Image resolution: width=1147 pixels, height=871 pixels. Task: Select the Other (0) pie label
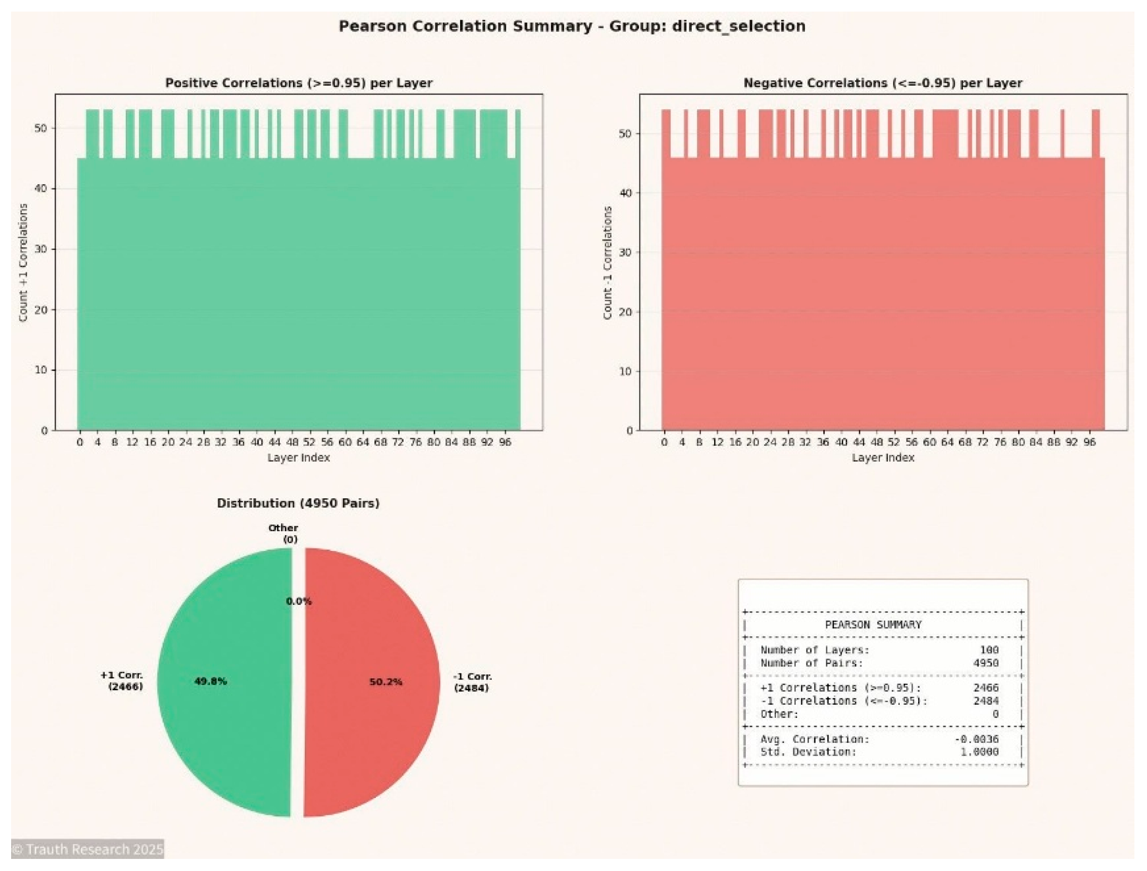tap(283, 533)
